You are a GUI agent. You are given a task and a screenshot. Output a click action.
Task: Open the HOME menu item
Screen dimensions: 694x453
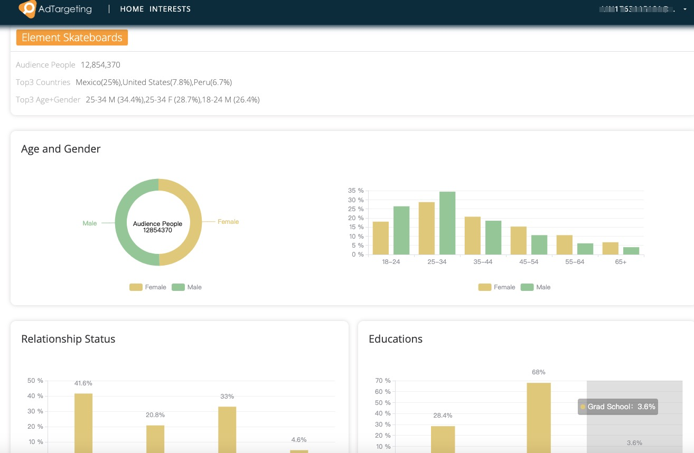click(132, 9)
